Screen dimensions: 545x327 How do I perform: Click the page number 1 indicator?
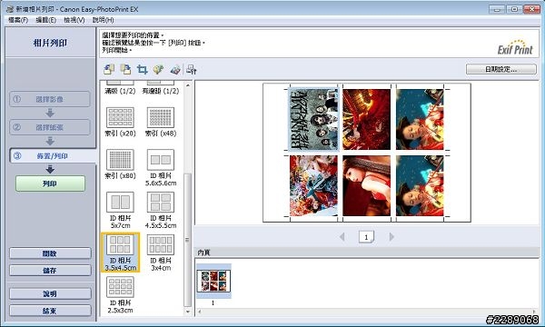(x=366, y=237)
